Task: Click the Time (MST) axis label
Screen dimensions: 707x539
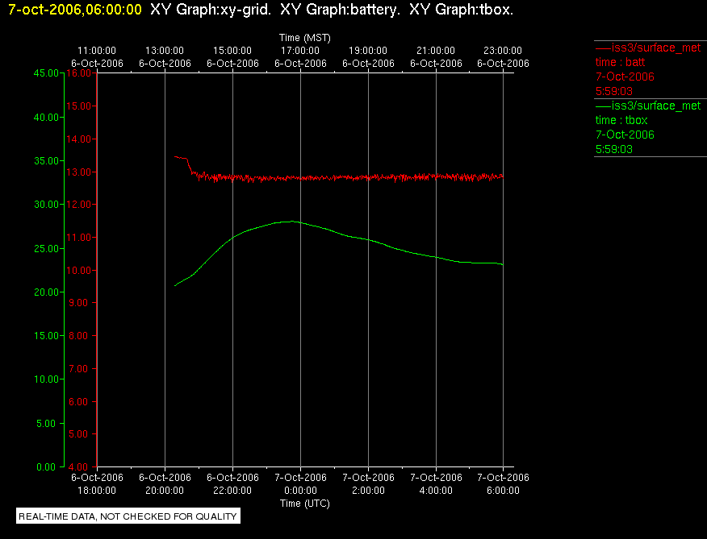Action: [305, 38]
